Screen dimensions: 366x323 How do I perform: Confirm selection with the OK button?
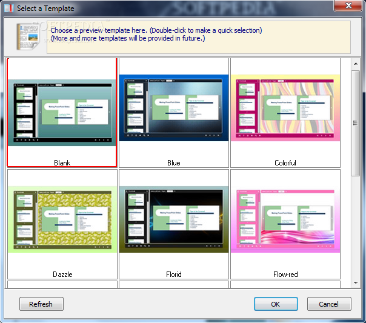click(276, 304)
